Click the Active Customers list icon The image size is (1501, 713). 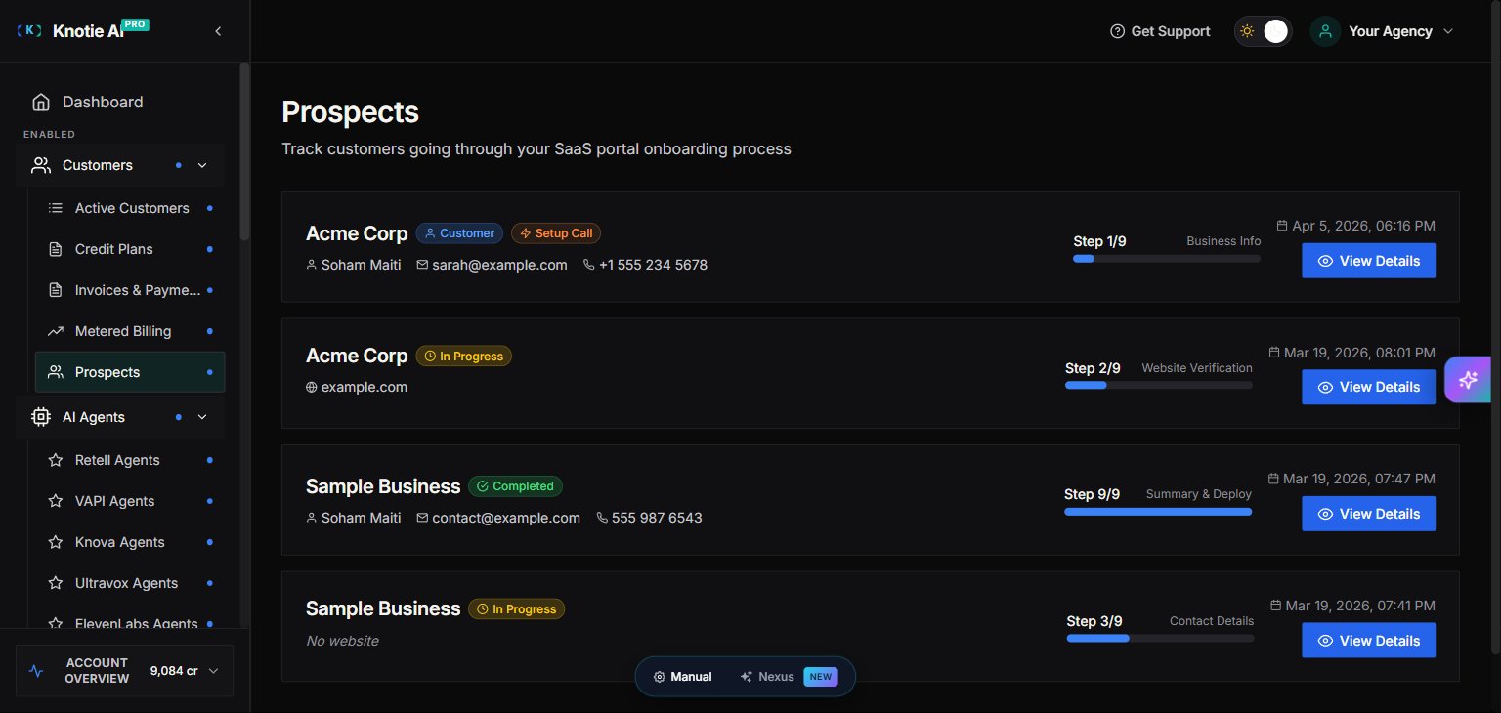point(56,208)
